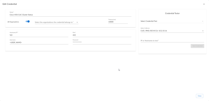Open the Select Credential Test dropdown
Viewport: 209px width, 101px height.
(172, 21)
